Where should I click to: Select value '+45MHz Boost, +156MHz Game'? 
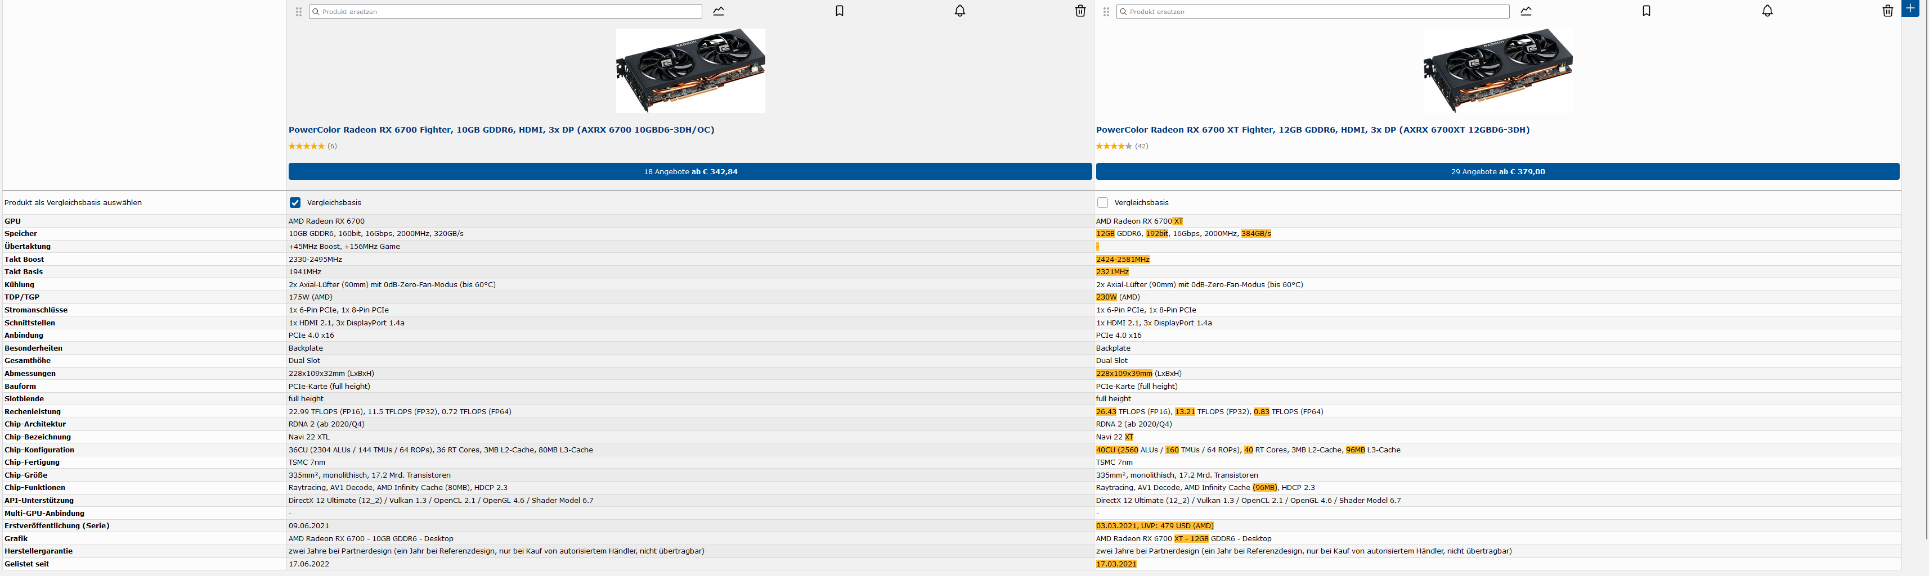coord(344,247)
